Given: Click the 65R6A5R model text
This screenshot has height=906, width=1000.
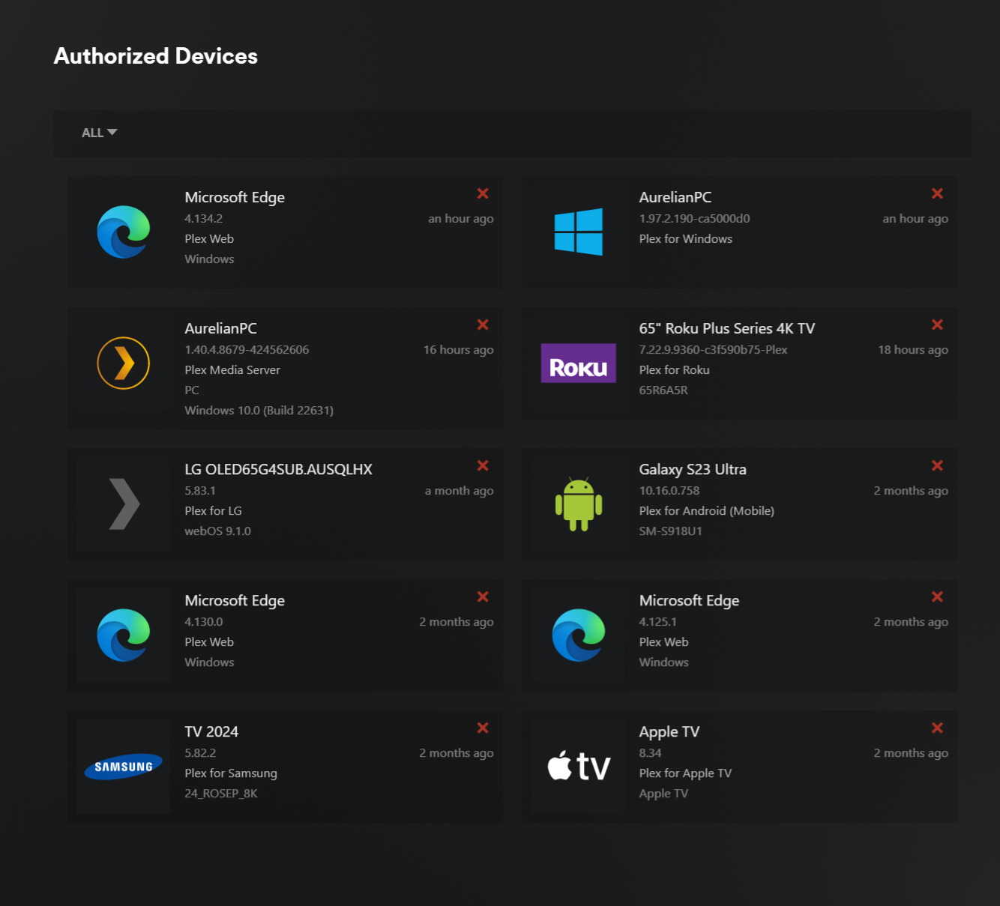Looking at the screenshot, I should click(x=663, y=390).
